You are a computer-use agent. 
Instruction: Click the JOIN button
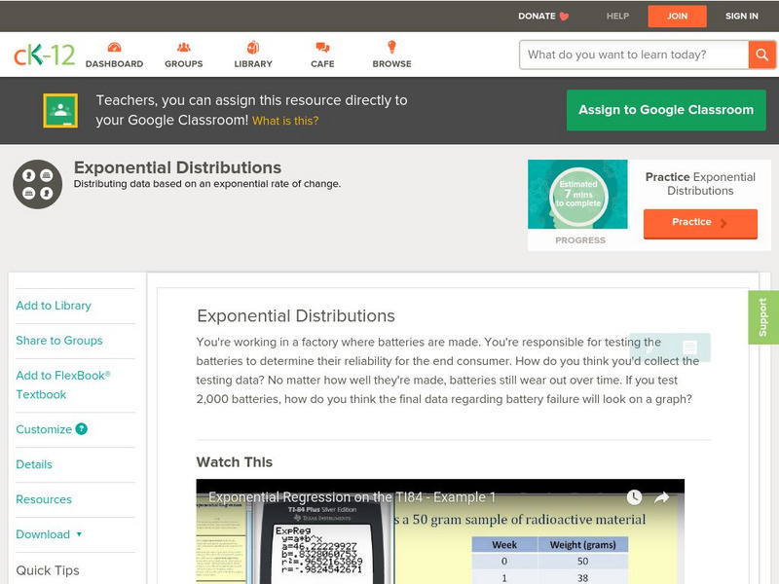click(677, 16)
